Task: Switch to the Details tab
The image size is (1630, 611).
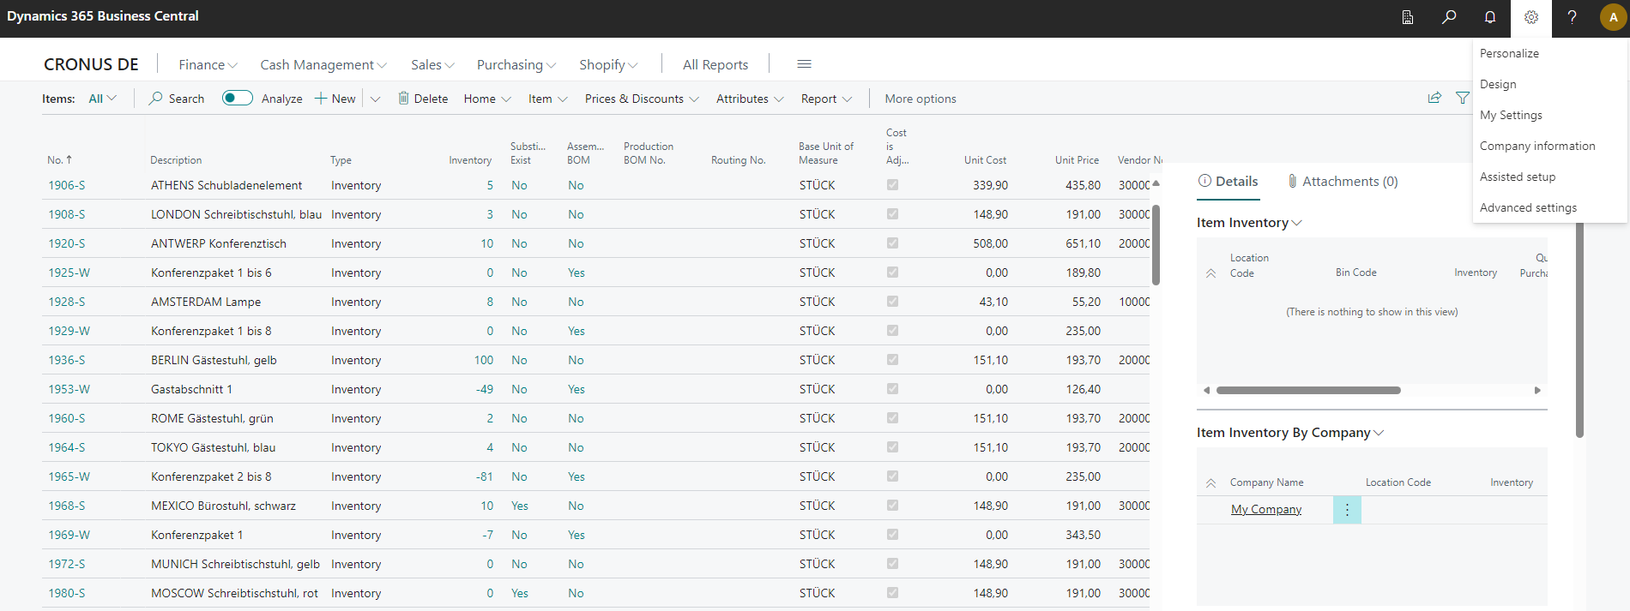Action: [1229, 182]
